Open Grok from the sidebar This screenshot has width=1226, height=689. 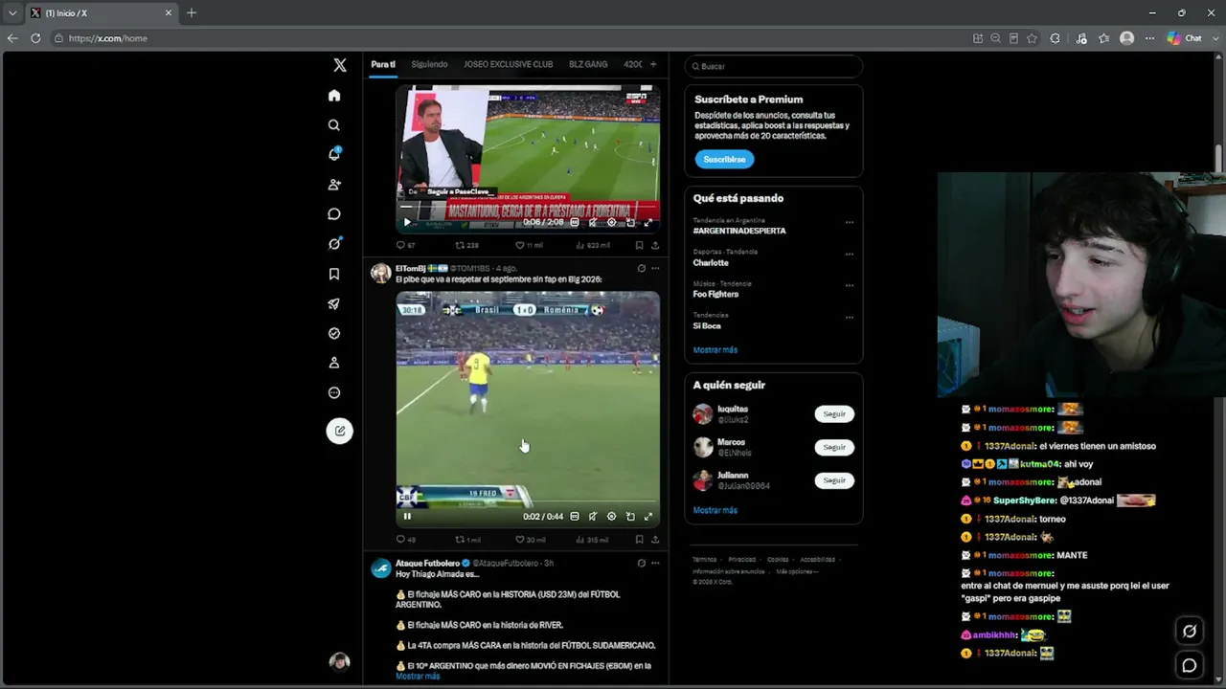(334, 244)
